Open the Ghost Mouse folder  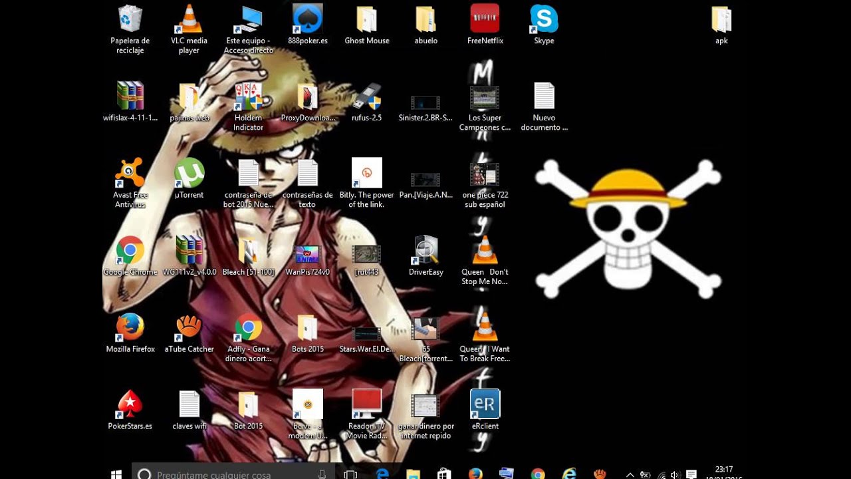367,25
